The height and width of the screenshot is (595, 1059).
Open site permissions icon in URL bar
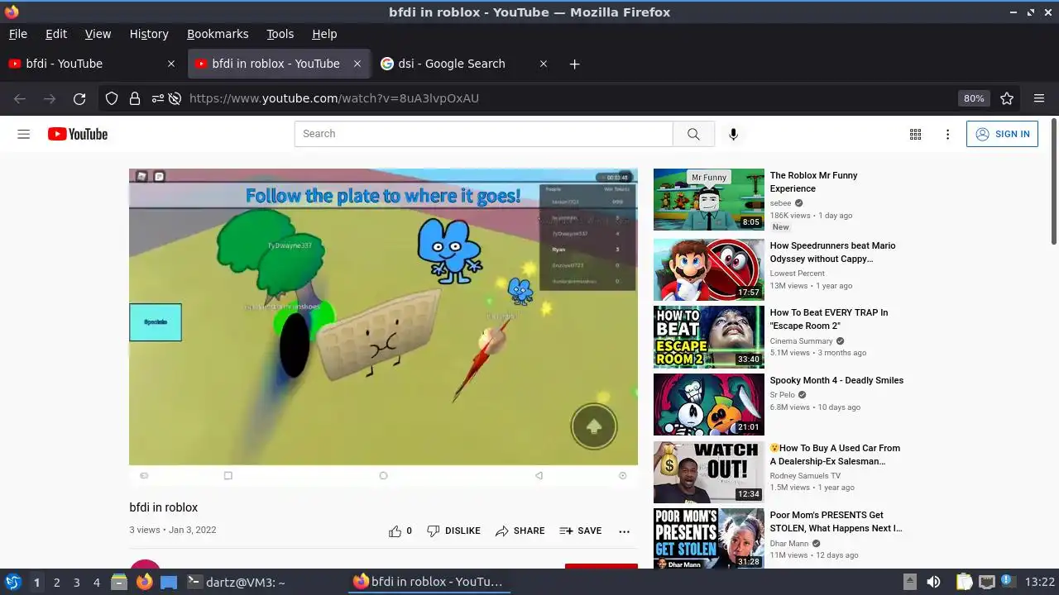(x=157, y=98)
